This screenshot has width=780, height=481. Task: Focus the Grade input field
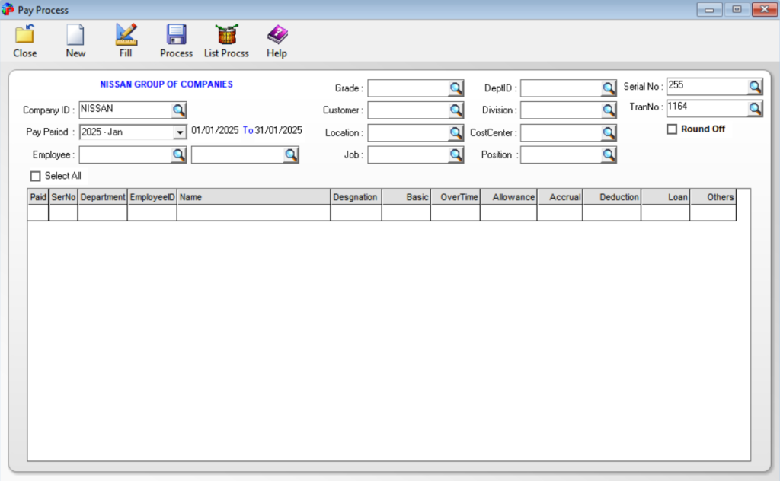coord(408,88)
